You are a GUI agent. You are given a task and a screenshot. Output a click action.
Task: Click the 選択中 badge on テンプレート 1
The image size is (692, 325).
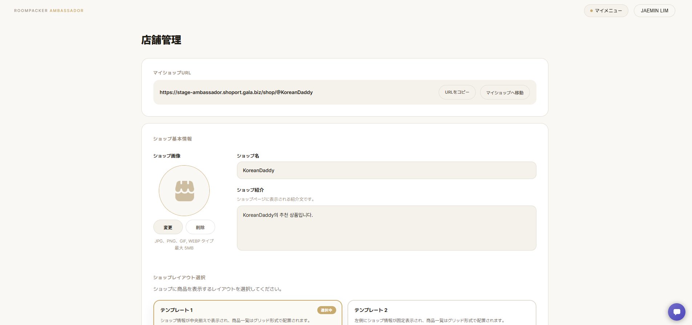[x=326, y=310]
